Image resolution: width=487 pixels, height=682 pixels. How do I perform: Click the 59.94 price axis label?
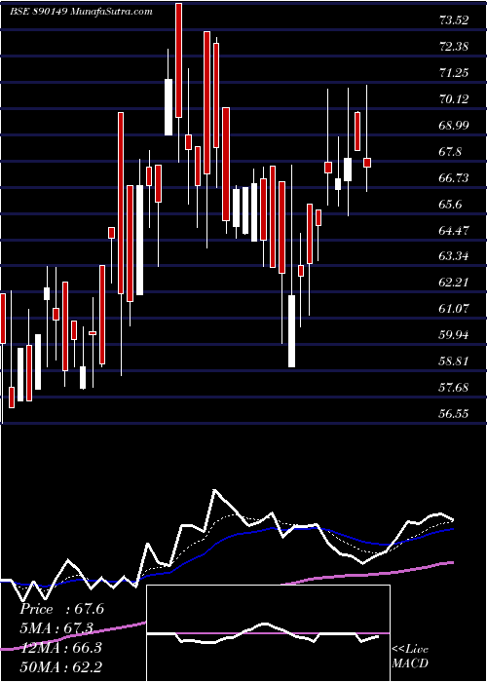(454, 334)
